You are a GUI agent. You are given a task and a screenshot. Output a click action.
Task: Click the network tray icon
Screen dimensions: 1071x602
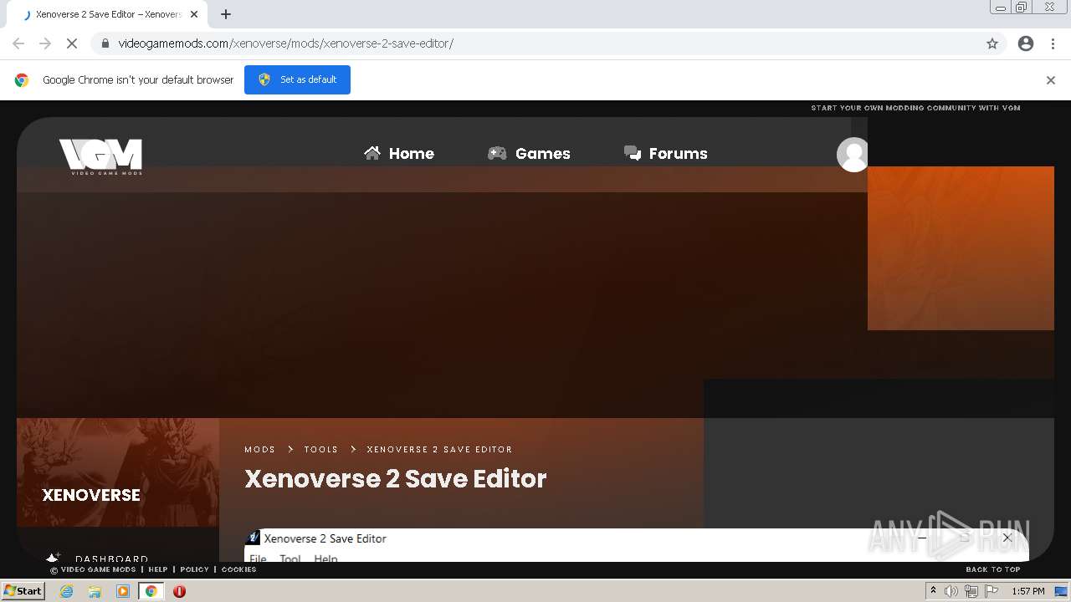(971, 591)
